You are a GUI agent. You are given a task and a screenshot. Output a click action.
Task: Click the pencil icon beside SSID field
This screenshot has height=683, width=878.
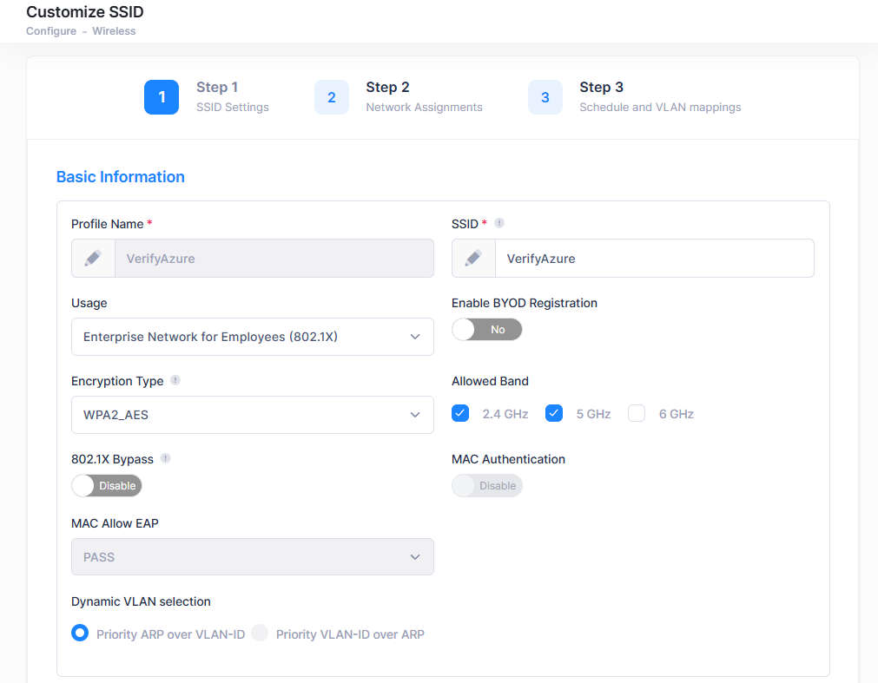[473, 259]
